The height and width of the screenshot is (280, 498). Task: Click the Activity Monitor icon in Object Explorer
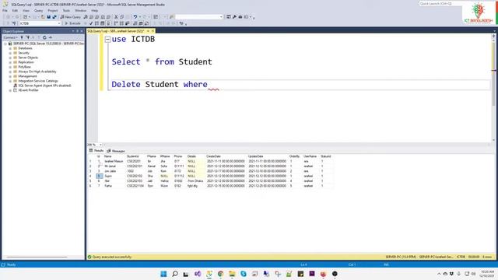(50, 37)
